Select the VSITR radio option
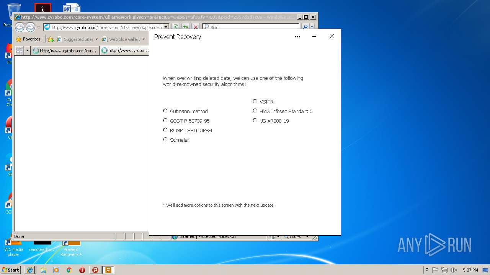Viewport: 490px width, 275px height. tap(255, 101)
